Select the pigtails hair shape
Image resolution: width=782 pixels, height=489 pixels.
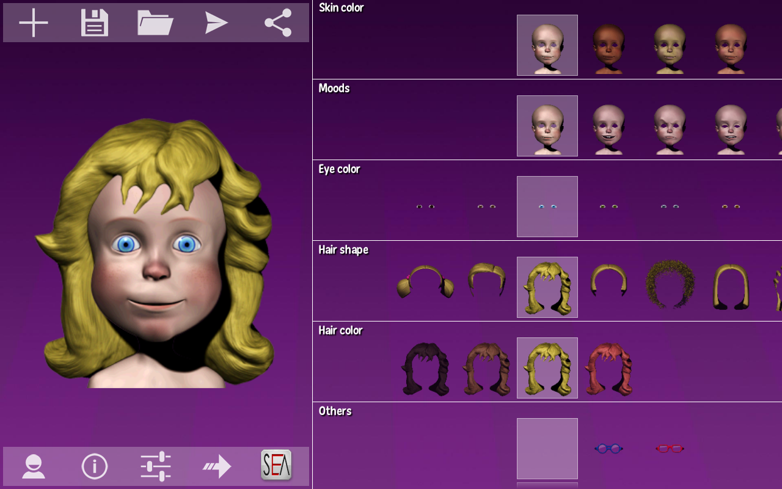[425, 281]
